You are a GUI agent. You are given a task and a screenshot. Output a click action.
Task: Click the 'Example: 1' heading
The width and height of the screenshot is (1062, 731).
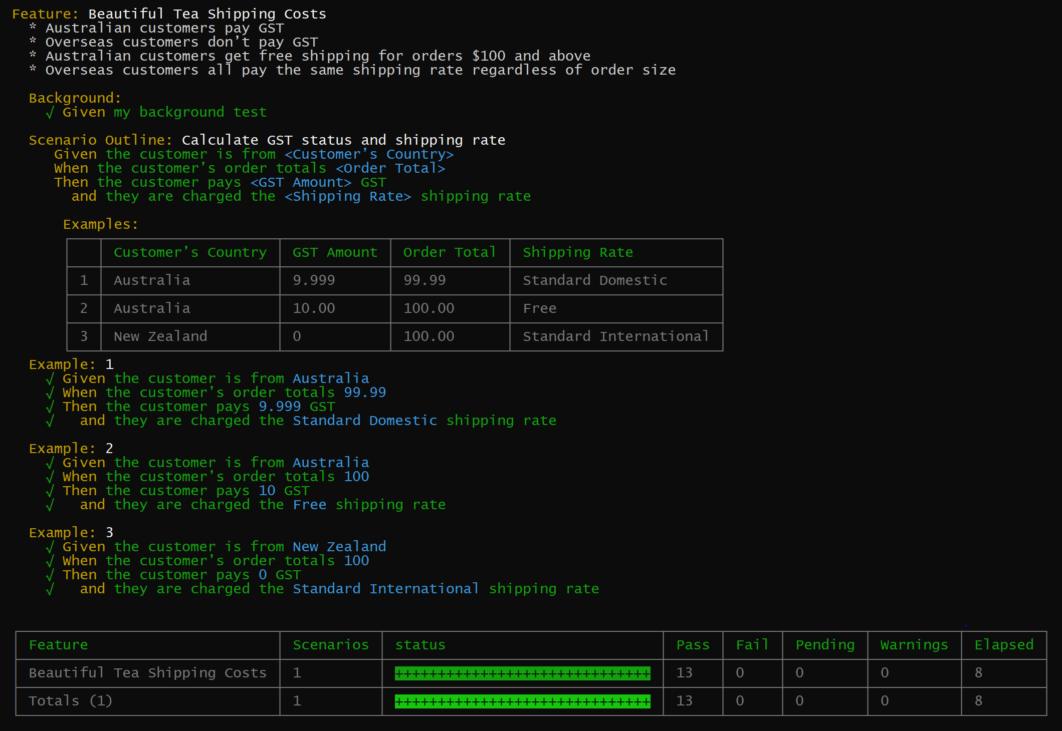[71, 364]
